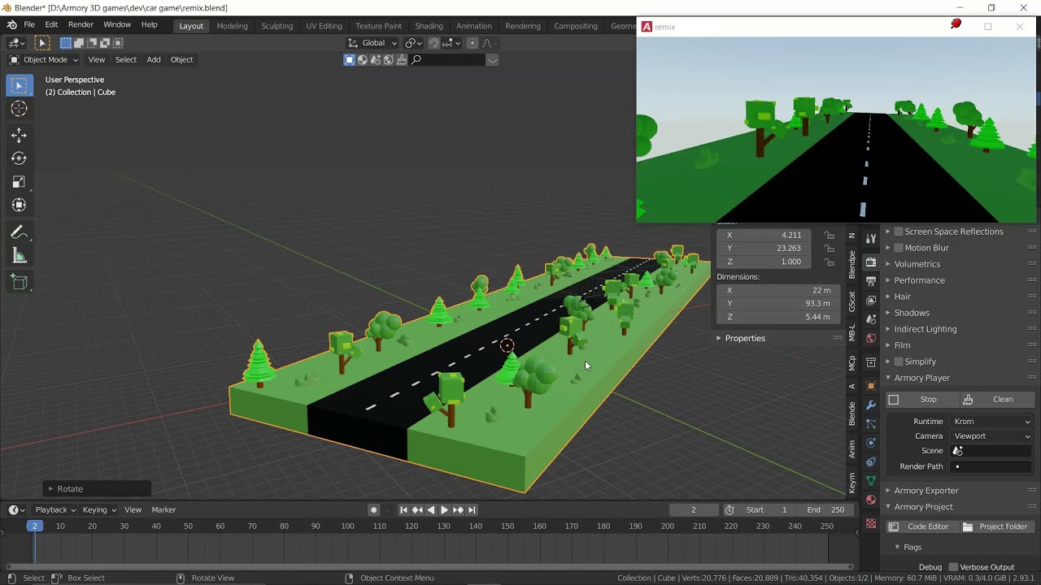Toggle snapping magnet in the header

(433, 43)
